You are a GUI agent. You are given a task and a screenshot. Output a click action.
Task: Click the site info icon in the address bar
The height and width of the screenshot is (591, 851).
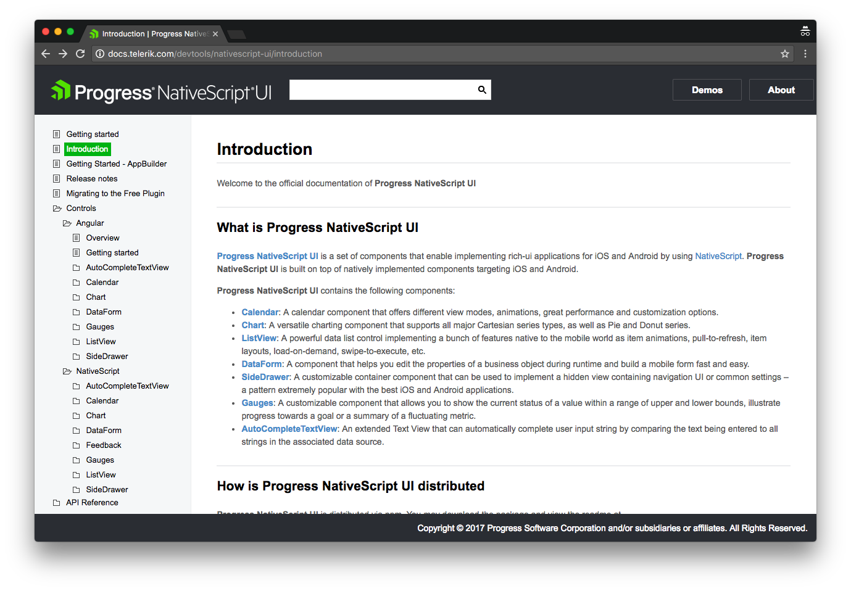pyautogui.click(x=100, y=54)
